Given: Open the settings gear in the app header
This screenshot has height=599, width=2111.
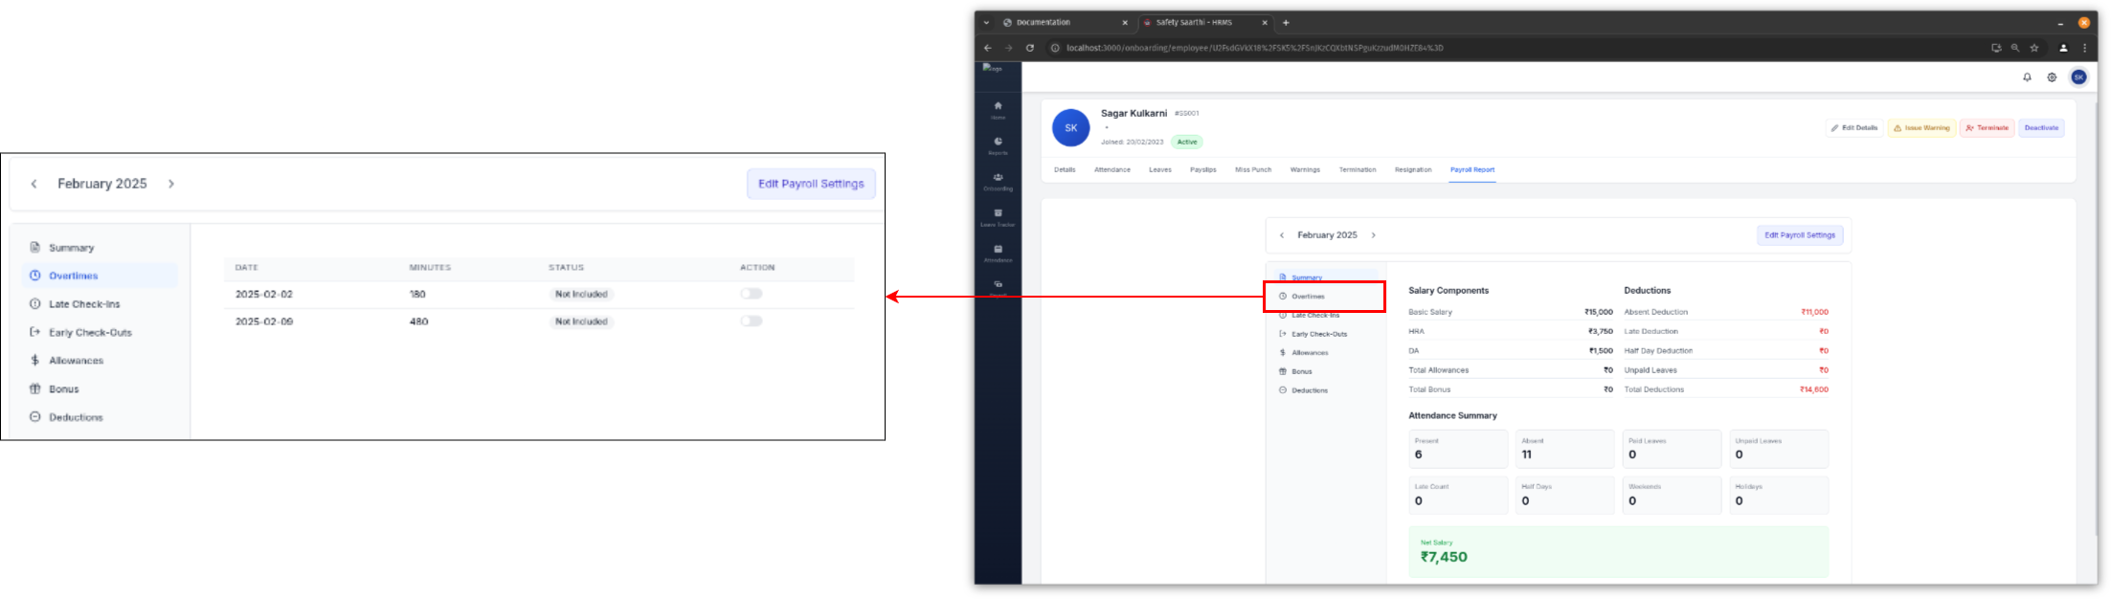Looking at the screenshot, I should pyautogui.click(x=2052, y=78).
